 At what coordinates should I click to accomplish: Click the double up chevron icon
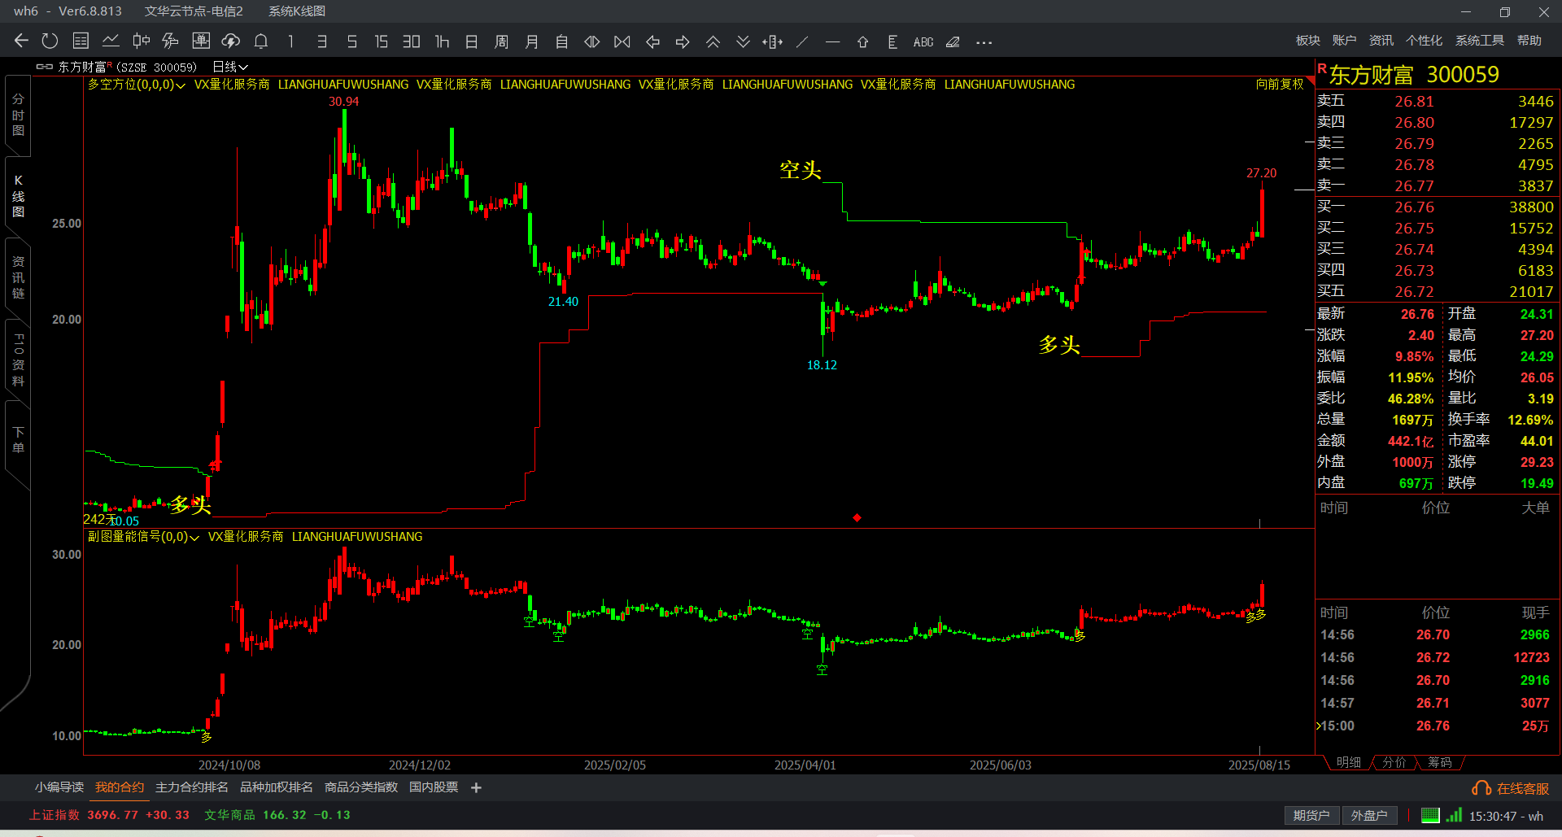click(713, 41)
